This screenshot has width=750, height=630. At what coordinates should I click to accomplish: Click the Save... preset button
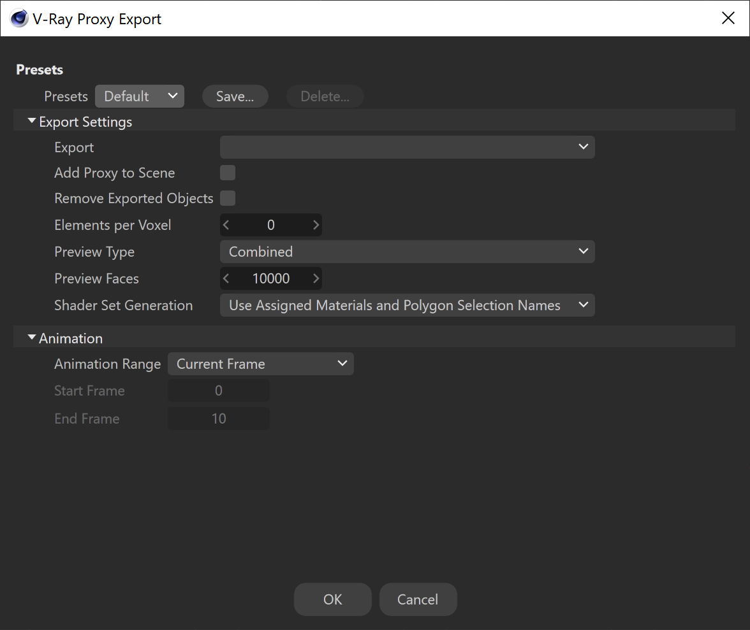click(x=235, y=96)
